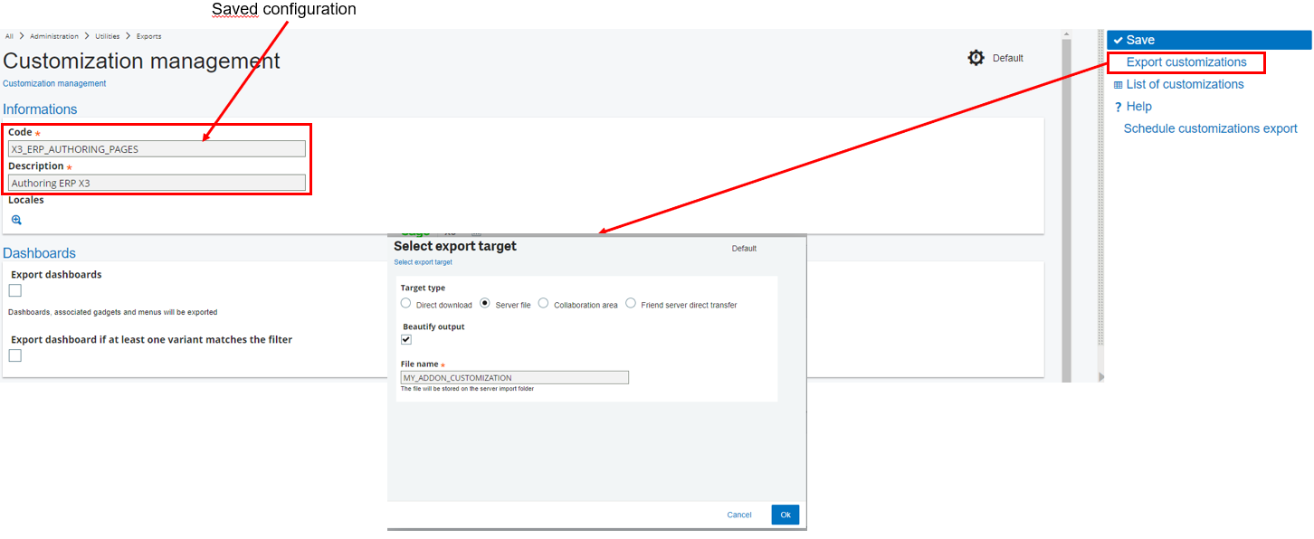Open Schedule customizations export link
Viewport: 1314px width, 539px height.
coord(1210,128)
